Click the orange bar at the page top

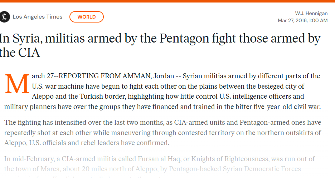coord(167,1)
